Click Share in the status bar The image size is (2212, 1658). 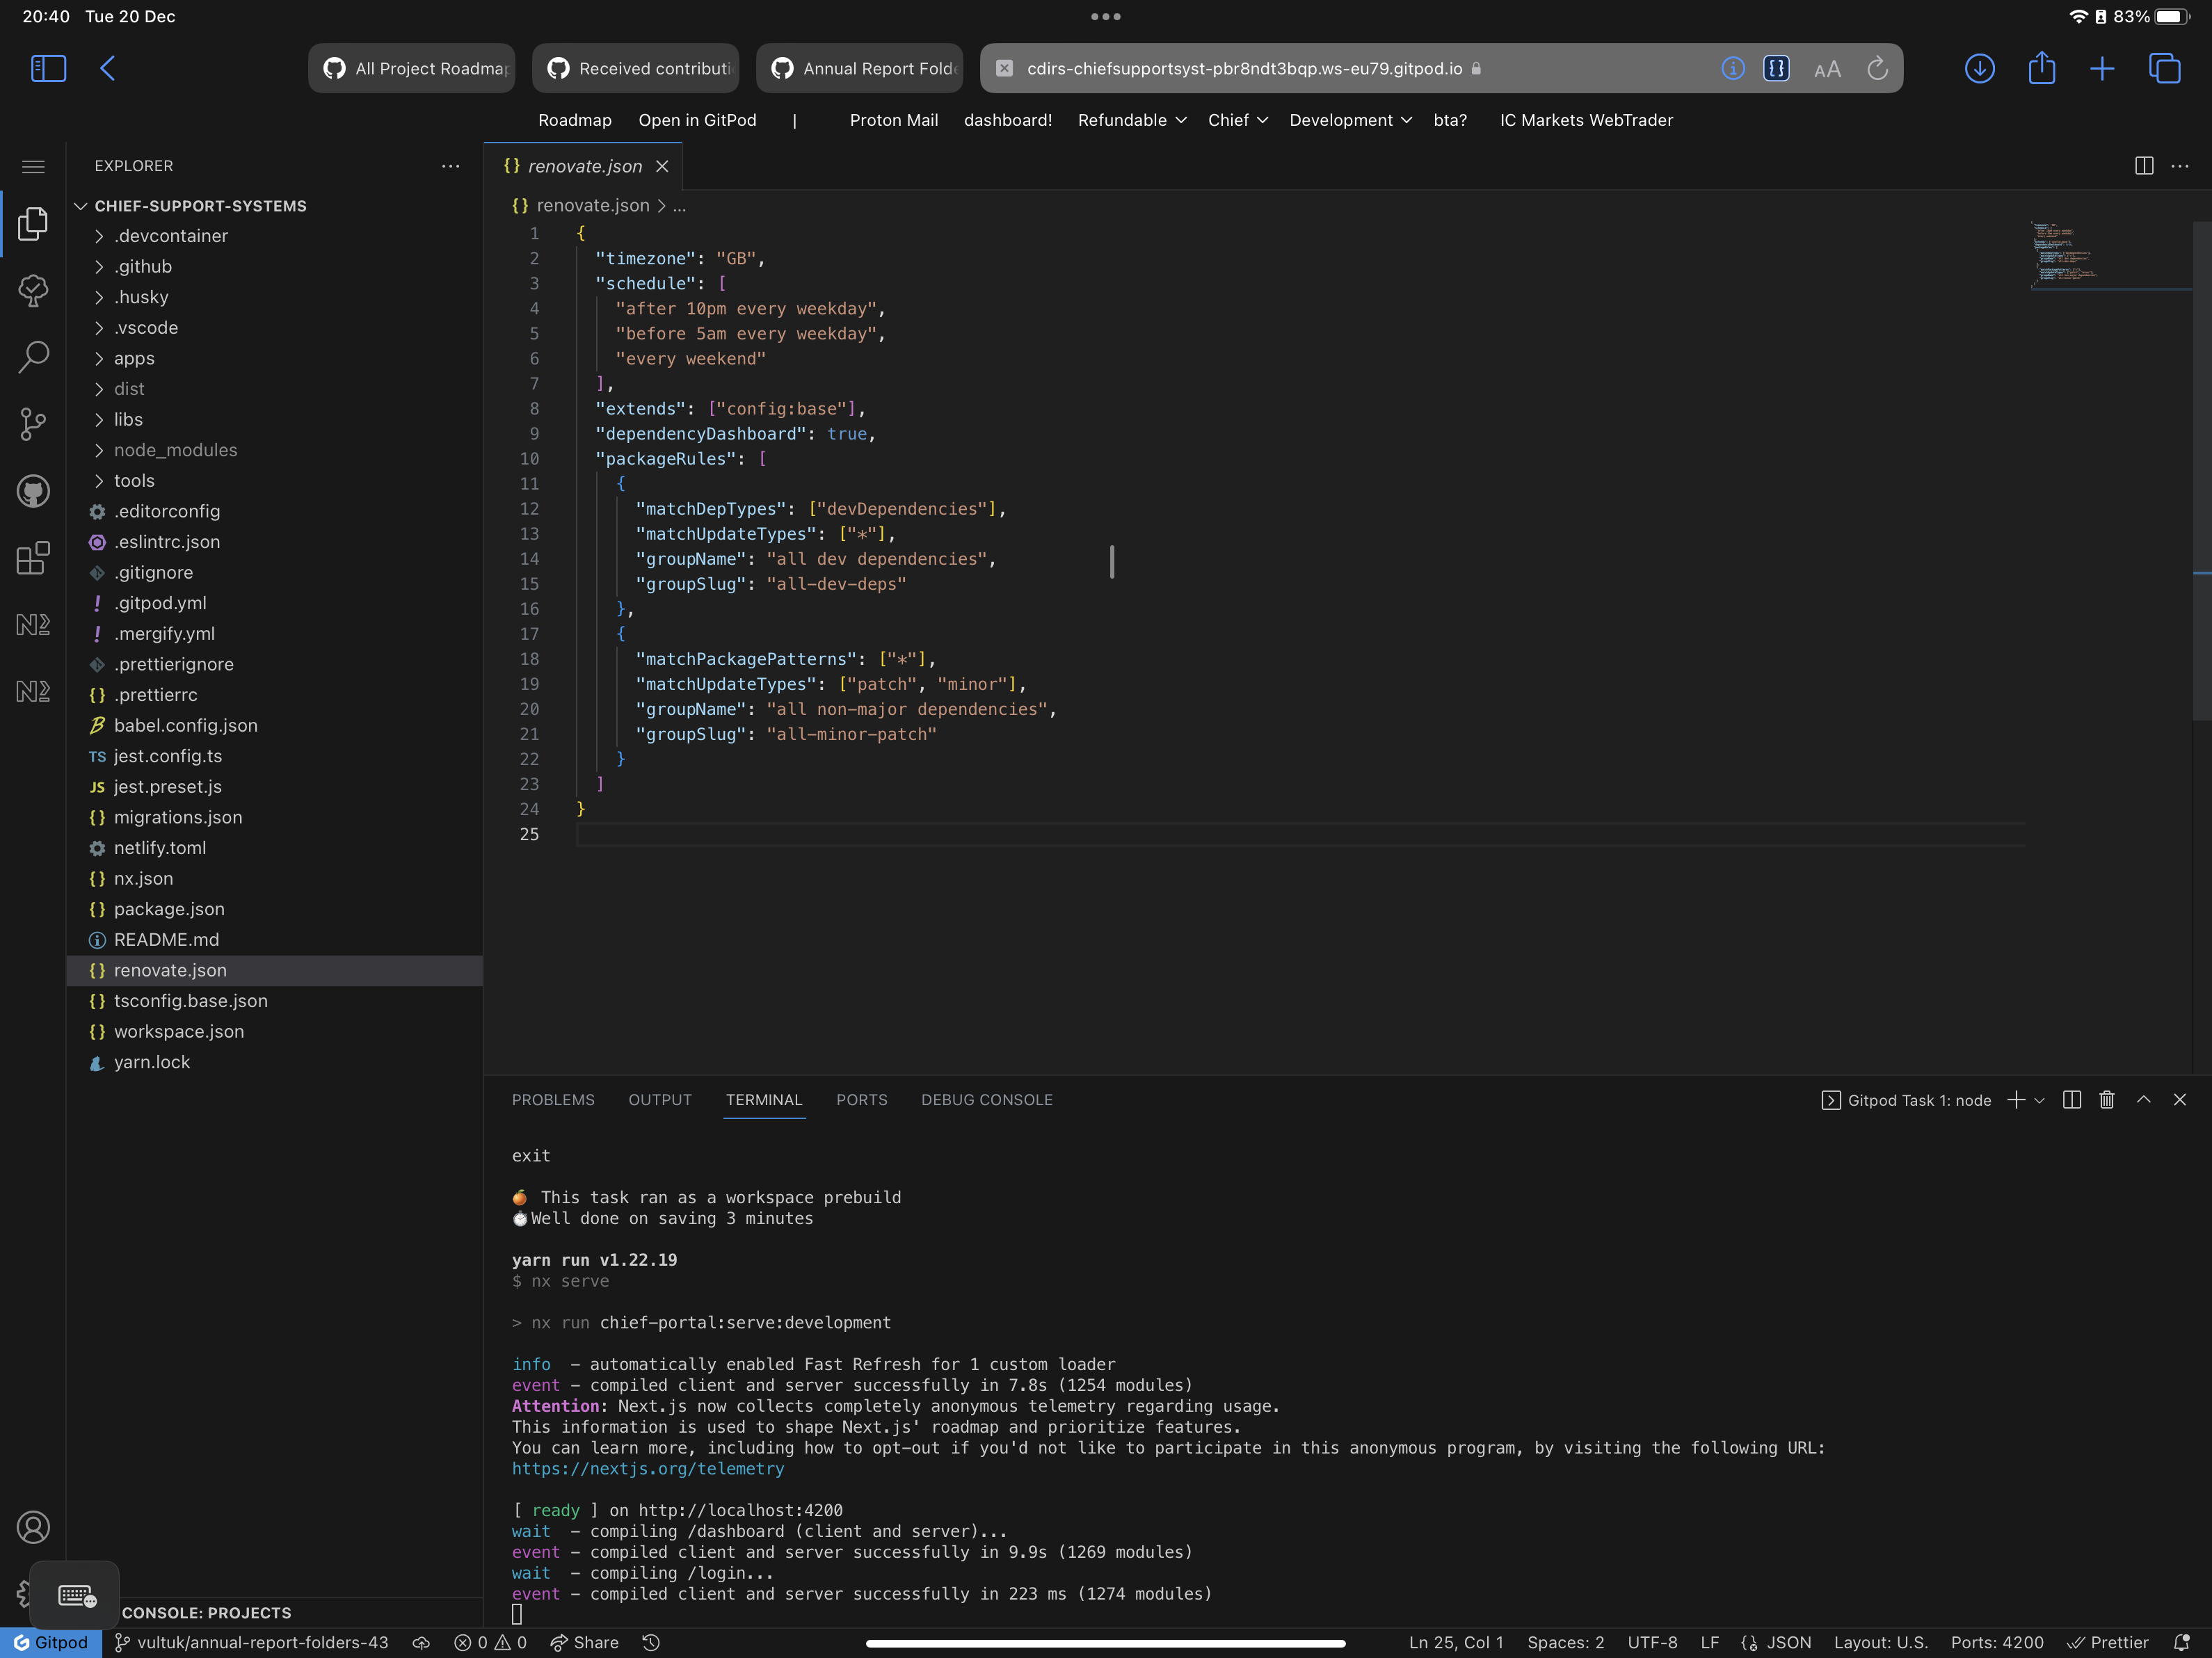click(x=584, y=1641)
